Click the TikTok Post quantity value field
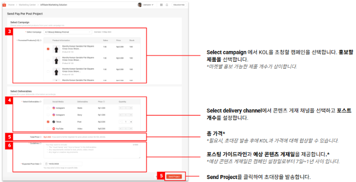This screenshot has height=182, width=356. tap(126, 122)
